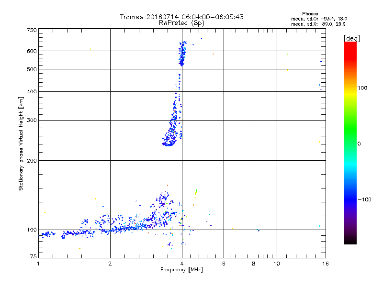Click the y-axis tick label '750'
Image resolution: width=383 pixels, height=287 pixels.
click(x=32, y=30)
